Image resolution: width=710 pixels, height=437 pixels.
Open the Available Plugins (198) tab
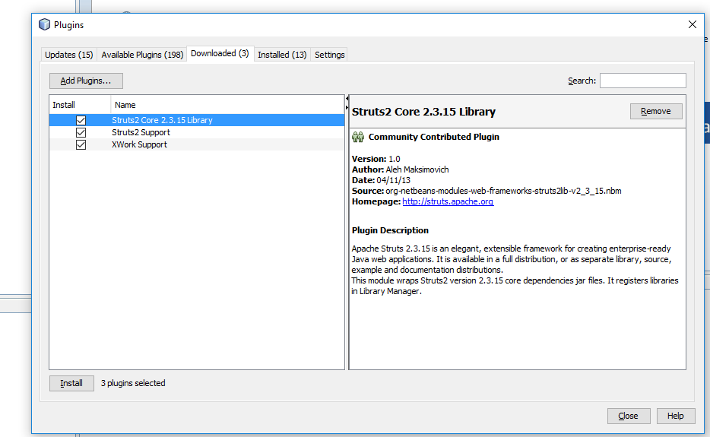[x=142, y=55]
